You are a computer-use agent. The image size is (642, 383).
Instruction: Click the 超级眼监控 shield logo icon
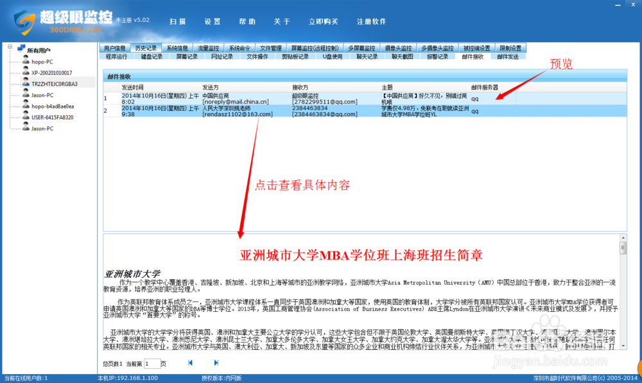[x=24, y=22]
